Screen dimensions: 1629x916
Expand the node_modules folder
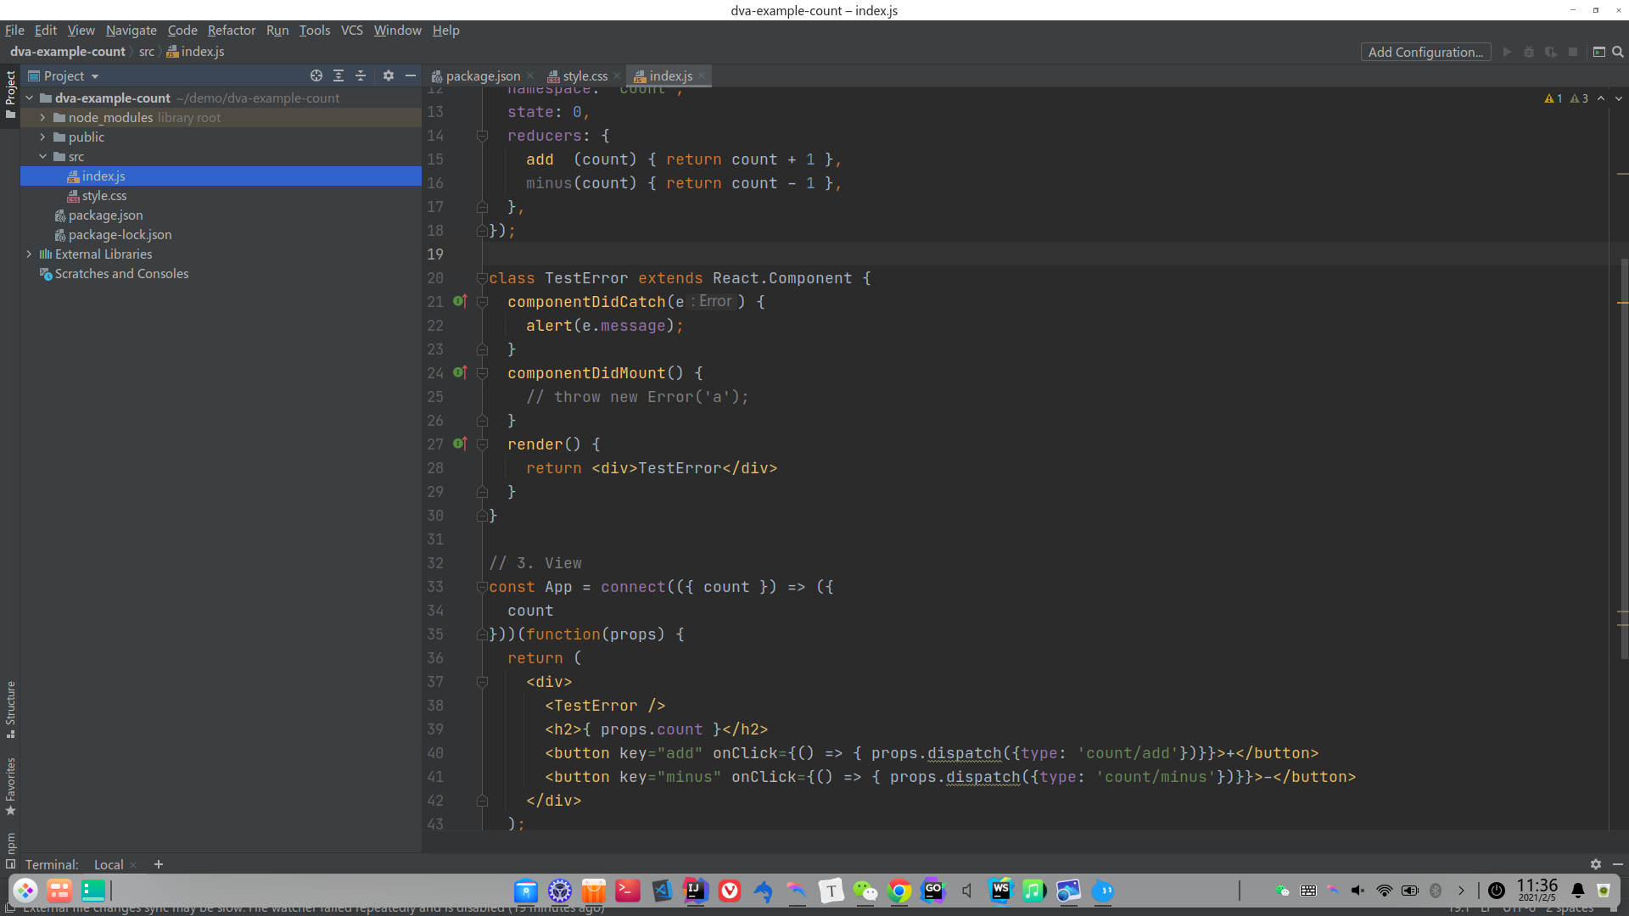click(x=42, y=118)
